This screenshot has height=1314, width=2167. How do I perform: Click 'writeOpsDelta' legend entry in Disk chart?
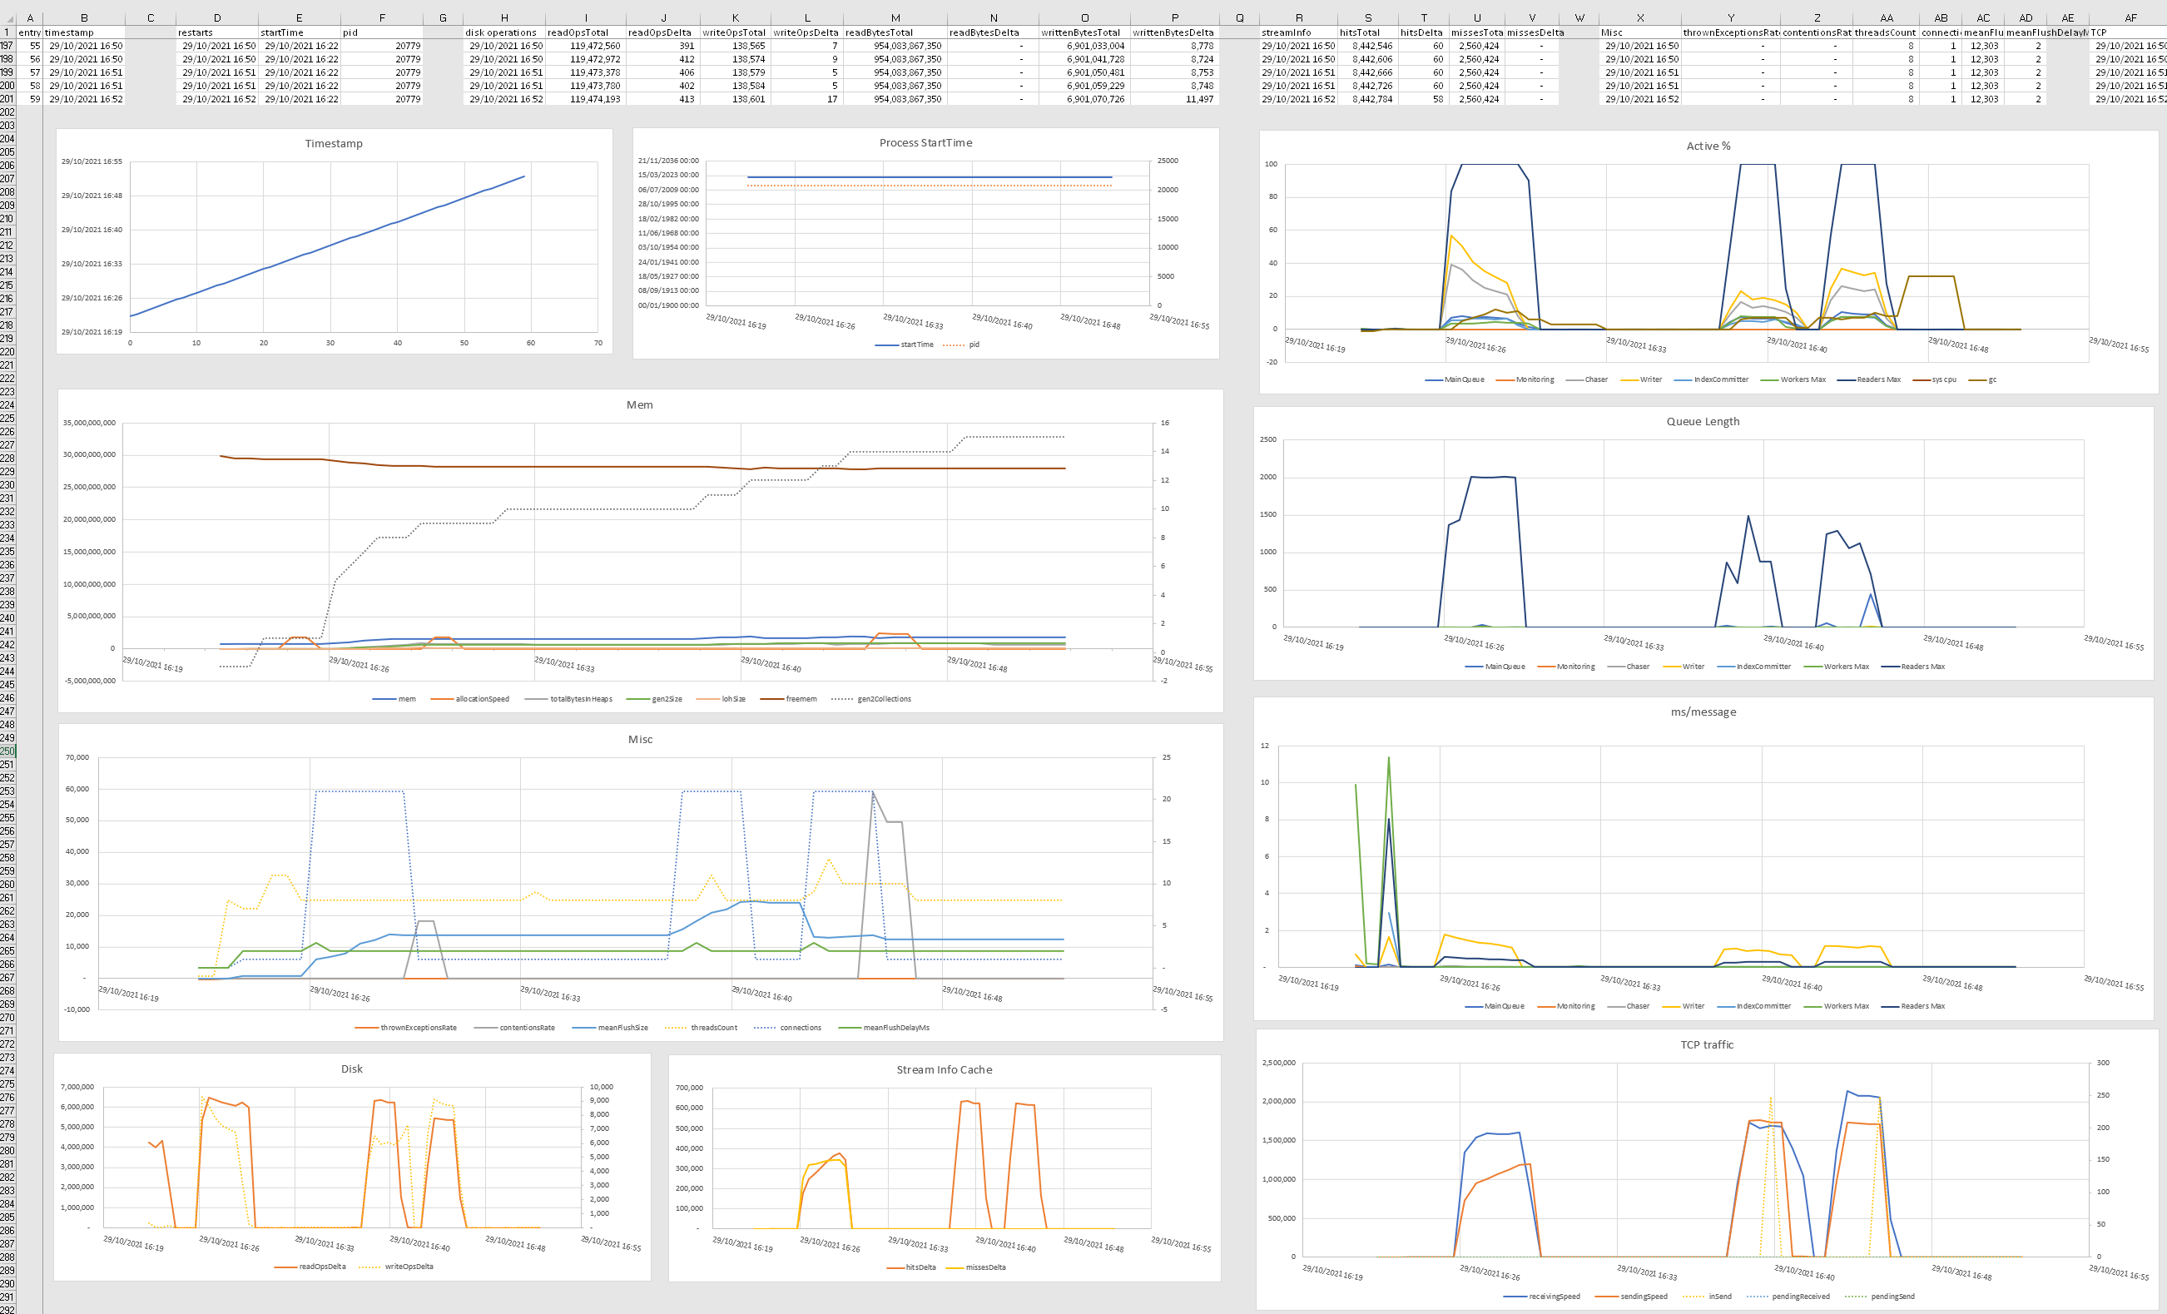click(396, 1267)
